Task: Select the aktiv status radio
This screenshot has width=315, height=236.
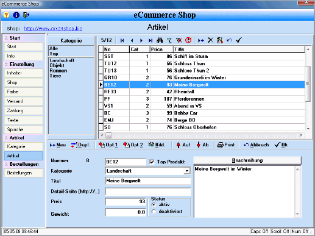Action: click(x=154, y=205)
